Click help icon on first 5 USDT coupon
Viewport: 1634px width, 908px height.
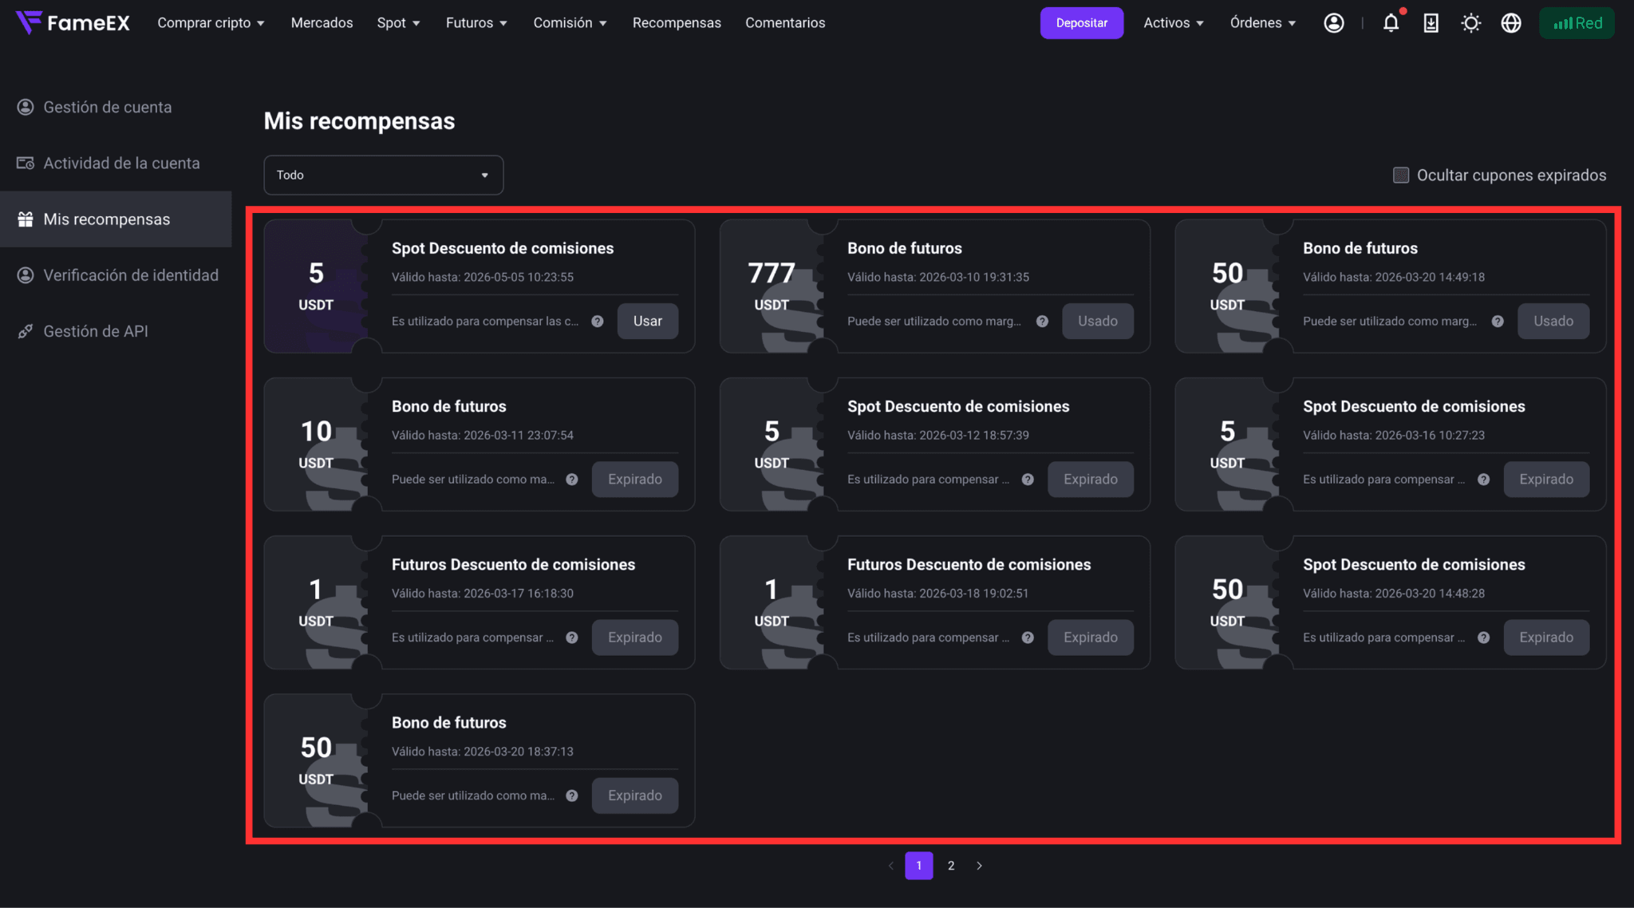pos(598,322)
